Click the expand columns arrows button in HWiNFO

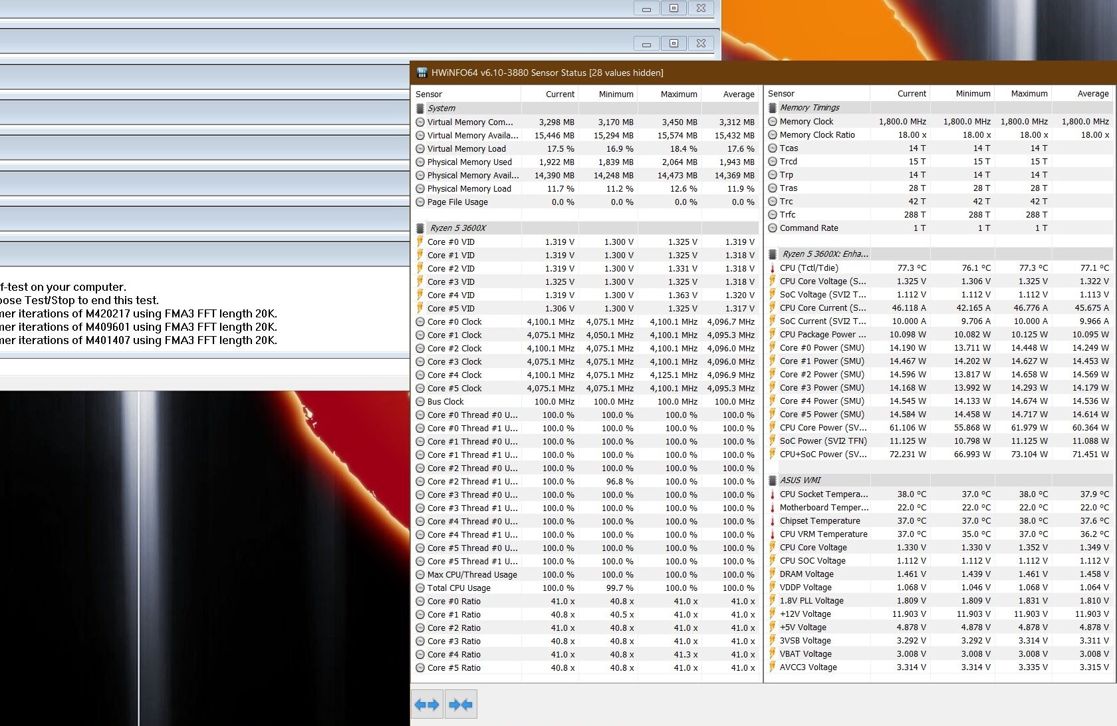click(426, 704)
